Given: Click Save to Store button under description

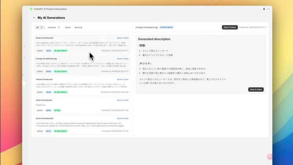Looking at the screenshot, I should point(256,89).
